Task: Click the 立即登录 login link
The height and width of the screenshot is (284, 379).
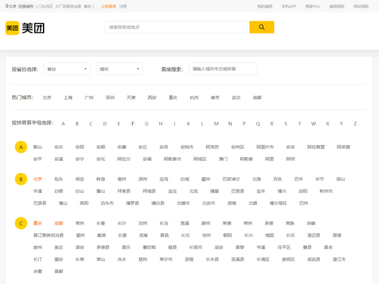Action: (109, 6)
